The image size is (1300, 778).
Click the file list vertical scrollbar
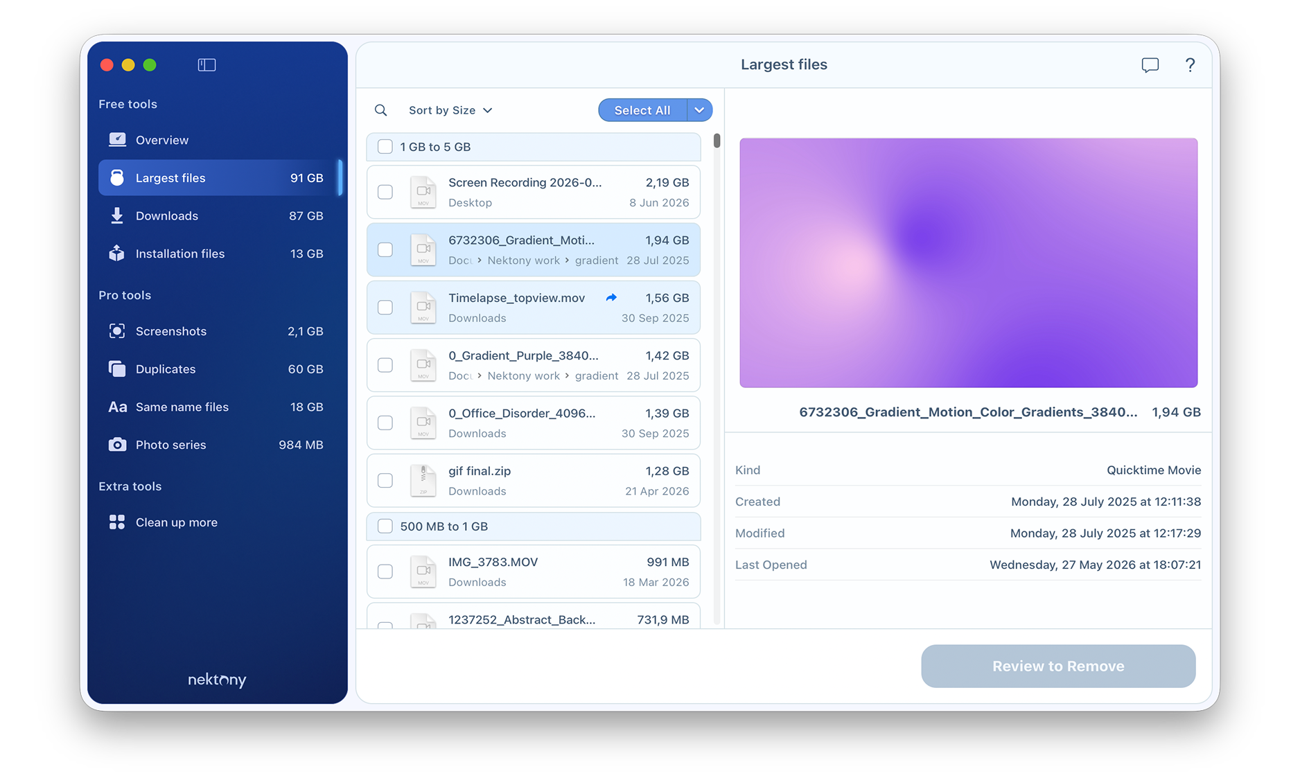(x=717, y=141)
